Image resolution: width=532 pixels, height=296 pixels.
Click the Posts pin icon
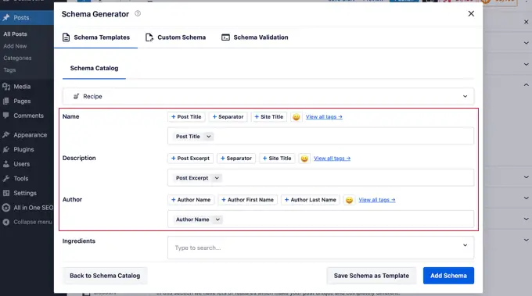click(5, 18)
